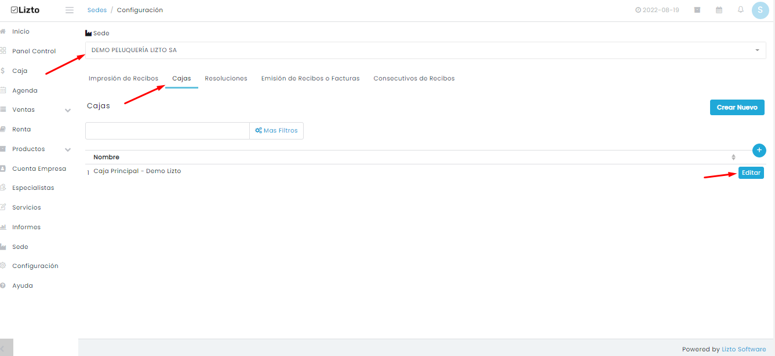Edit the Caja Principal entry
Viewport: 775px width, 356px height.
pos(751,173)
